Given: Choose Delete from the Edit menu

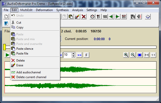Looking at the screenshot, I should pyautogui.click(x=35, y=61).
